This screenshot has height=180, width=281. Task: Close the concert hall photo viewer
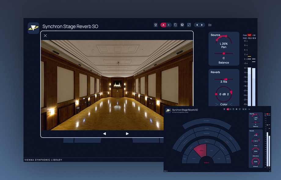[45, 36]
